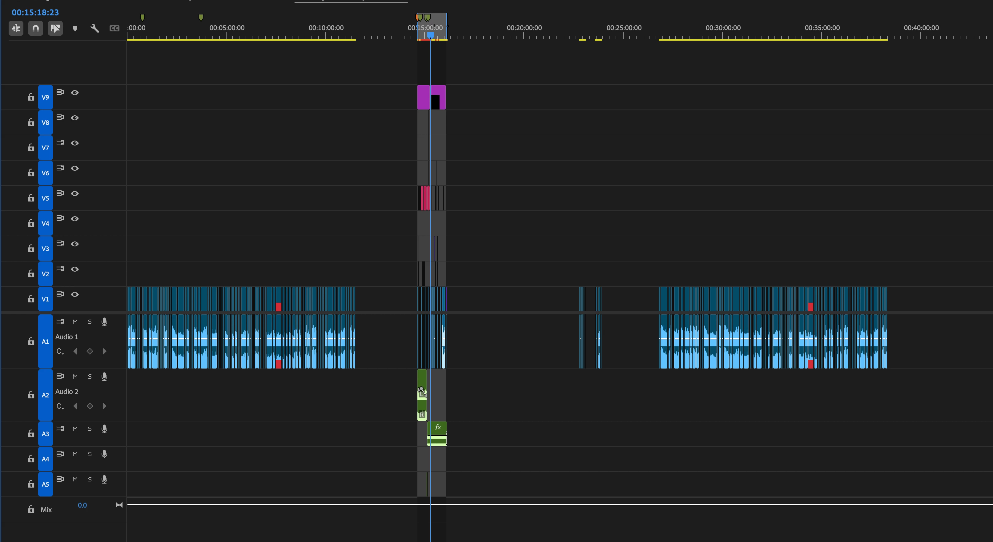Select the V1 track target header
Screen dimensions: 993x542
(x=45, y=299)
